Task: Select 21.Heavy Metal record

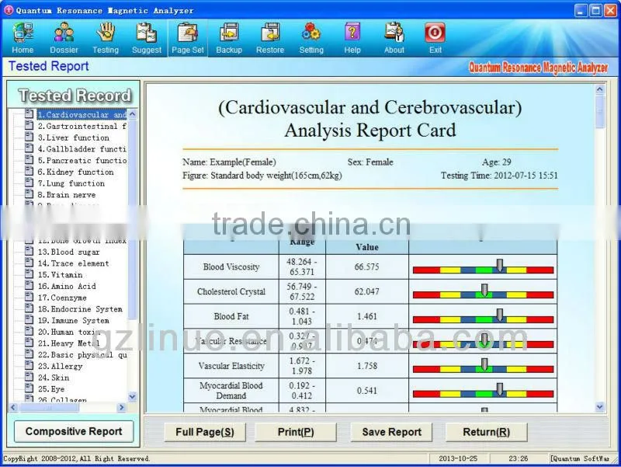Action: [68, 343]
